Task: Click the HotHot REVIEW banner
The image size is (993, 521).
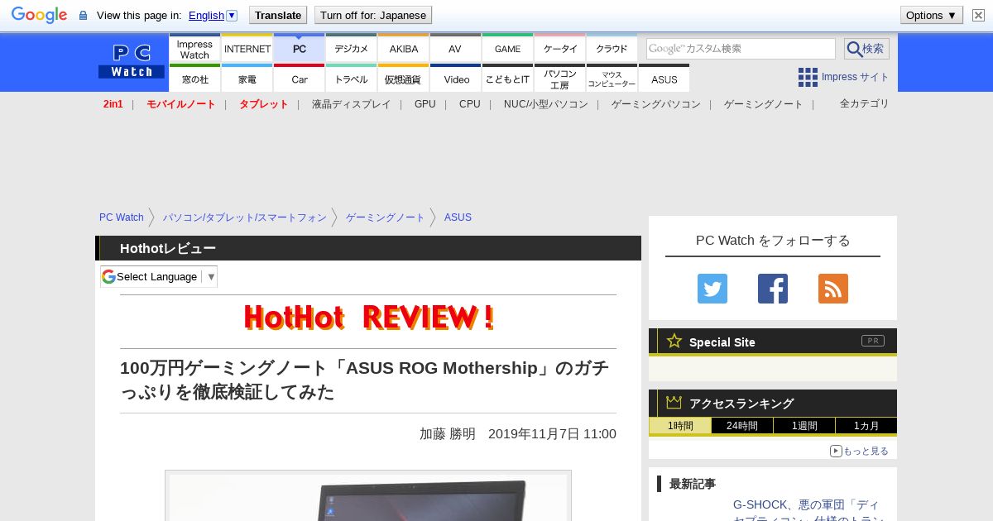Action: [368, 318]
